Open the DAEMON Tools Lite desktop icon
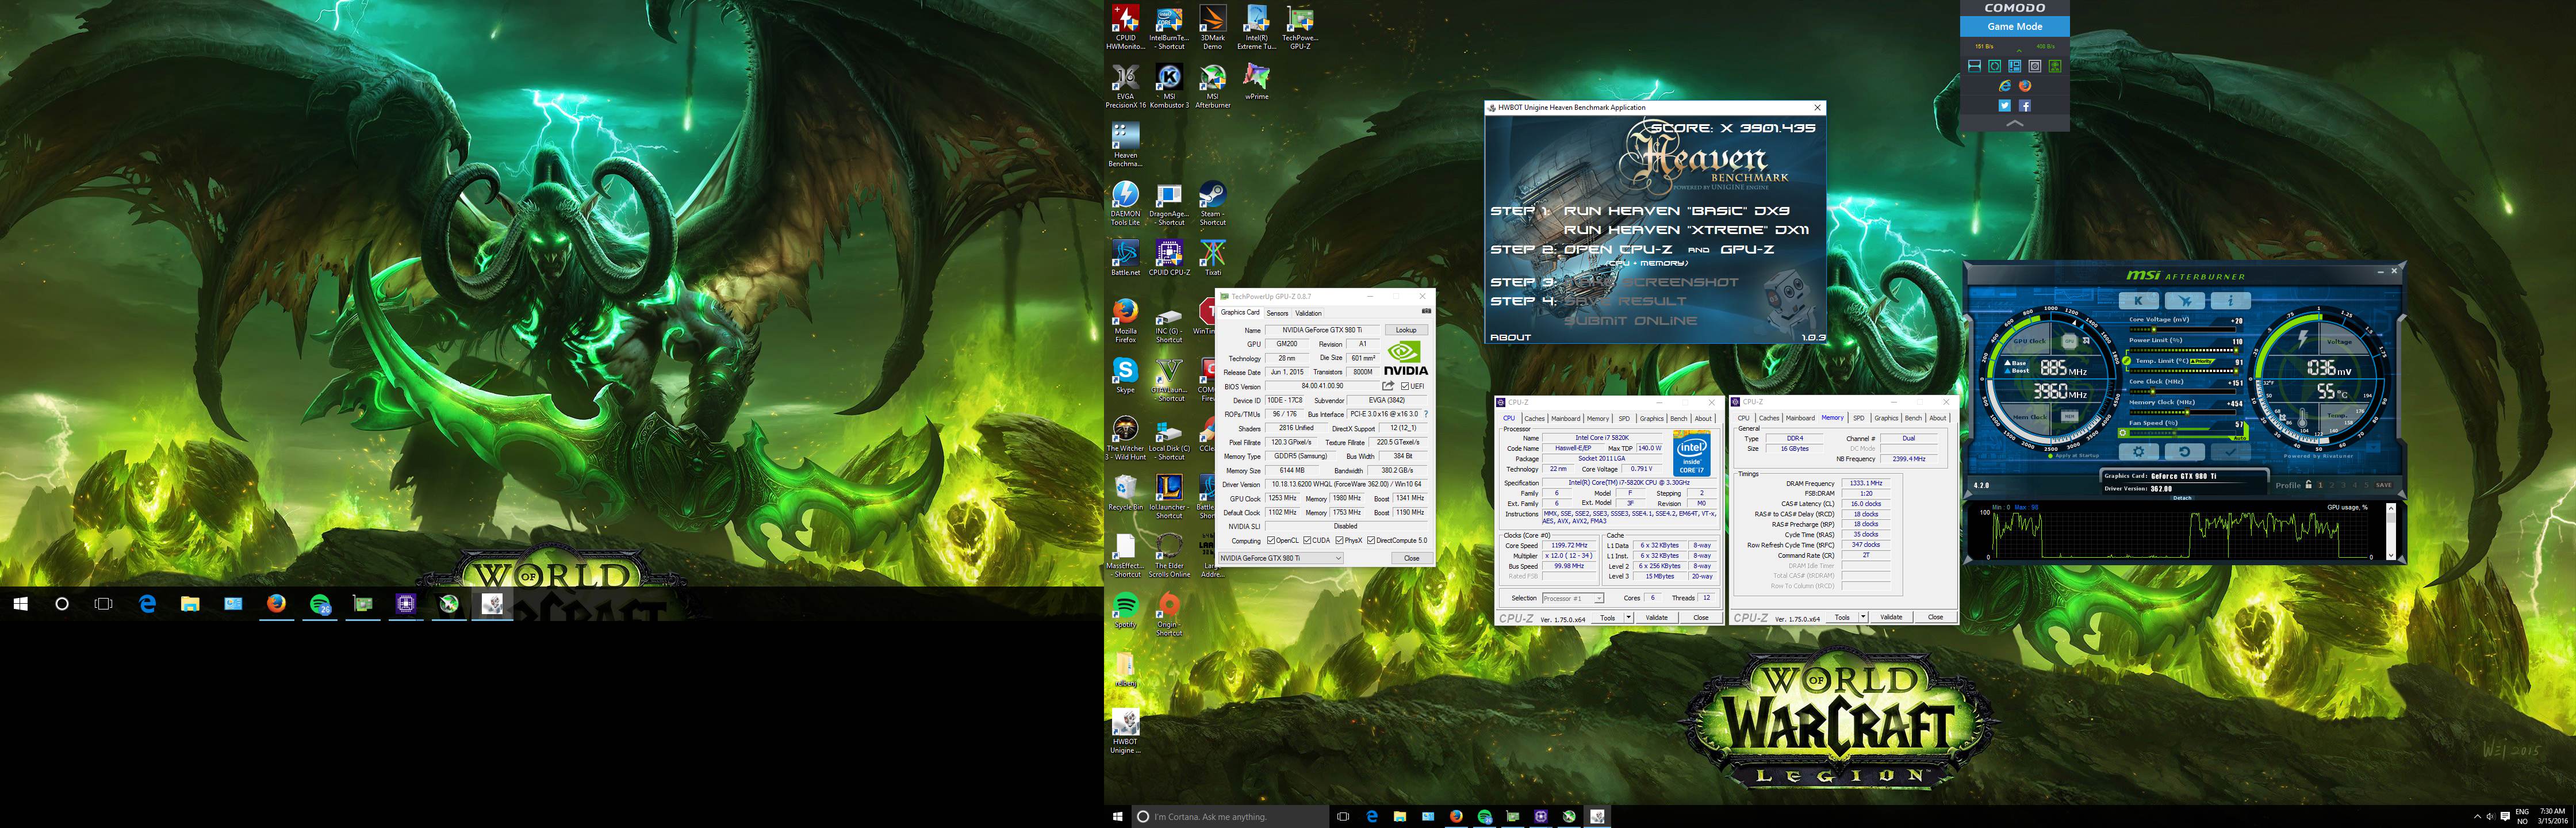Viewport: 2576px width, 828px height. pos(1125,203)
